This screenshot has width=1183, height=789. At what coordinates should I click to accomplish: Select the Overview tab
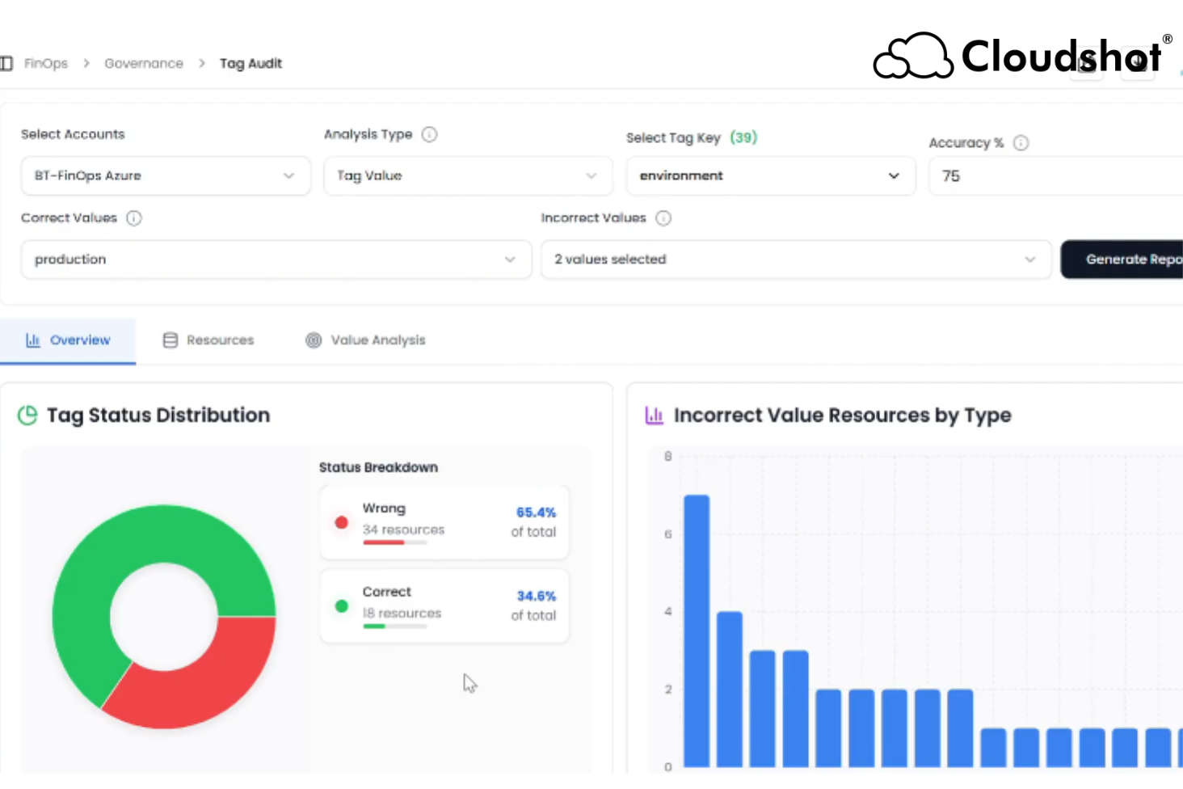[68, 340]
